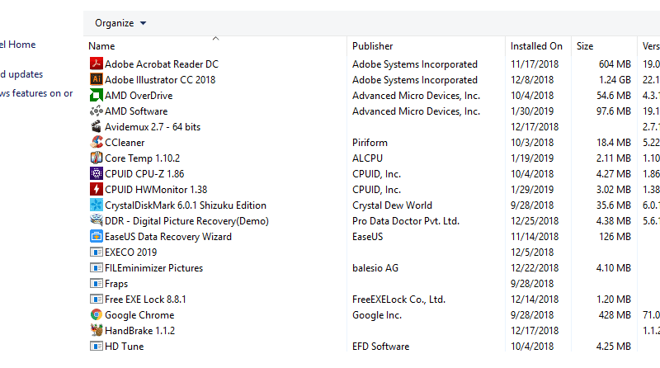Click the FreeEXELock Co., Ltd. publisher cell
Screen dimensions: 660x368
[398, 300]
